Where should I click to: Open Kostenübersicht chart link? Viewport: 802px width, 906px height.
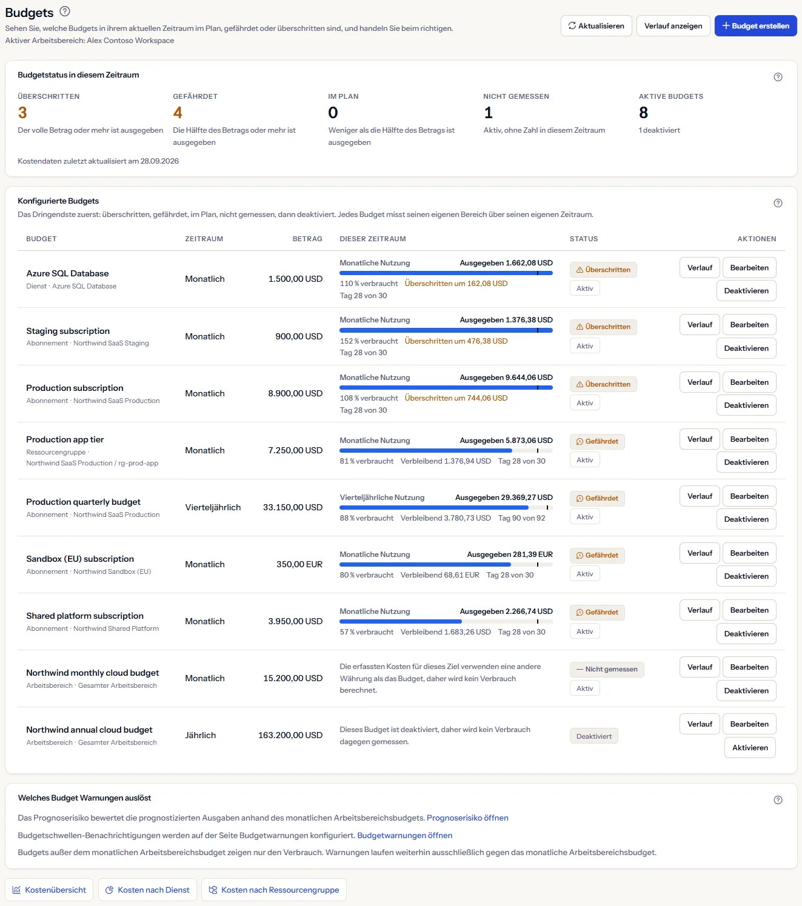coord(50,890)
